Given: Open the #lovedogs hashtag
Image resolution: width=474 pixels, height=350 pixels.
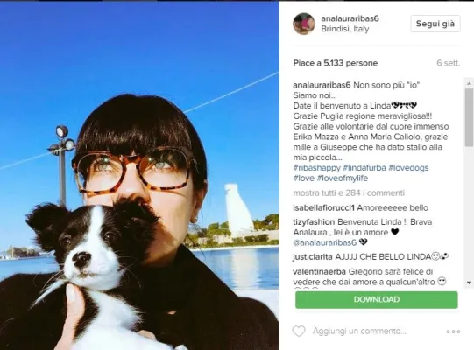Looking at the screenshot, I should point(408,168).
